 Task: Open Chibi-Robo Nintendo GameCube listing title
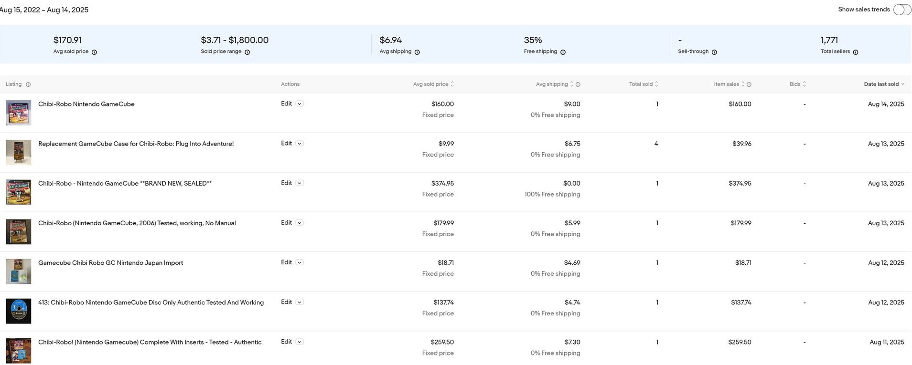86,104
